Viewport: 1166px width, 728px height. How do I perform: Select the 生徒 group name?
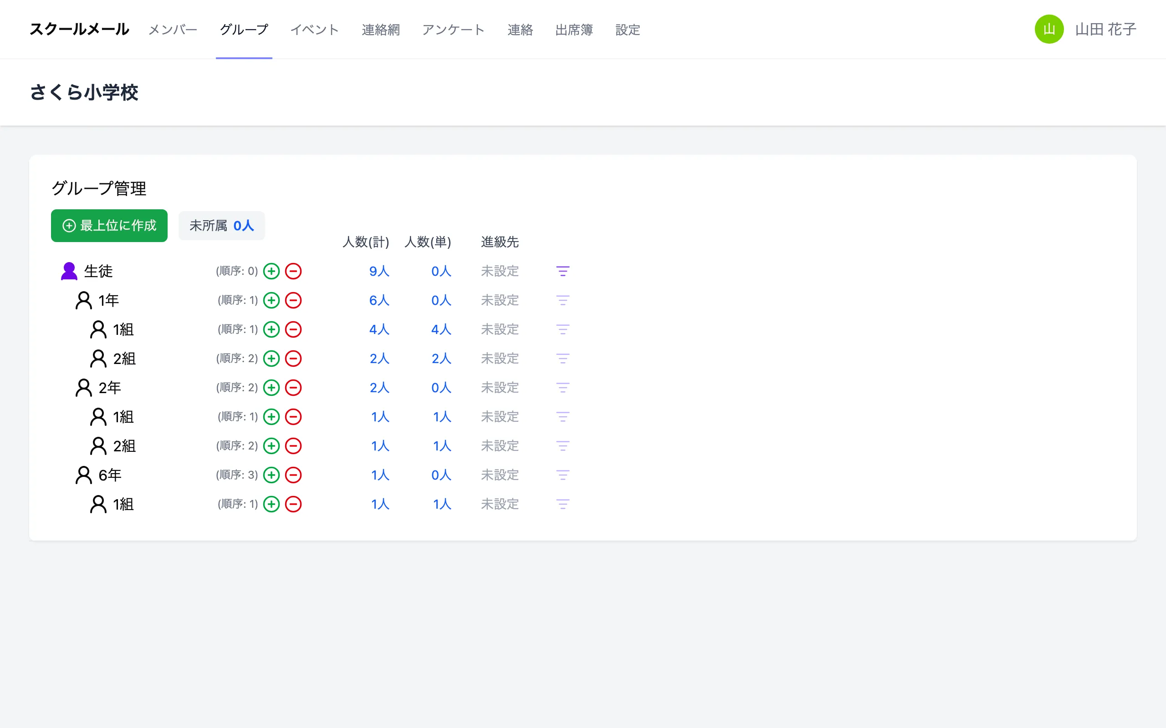tap(98, 271)
